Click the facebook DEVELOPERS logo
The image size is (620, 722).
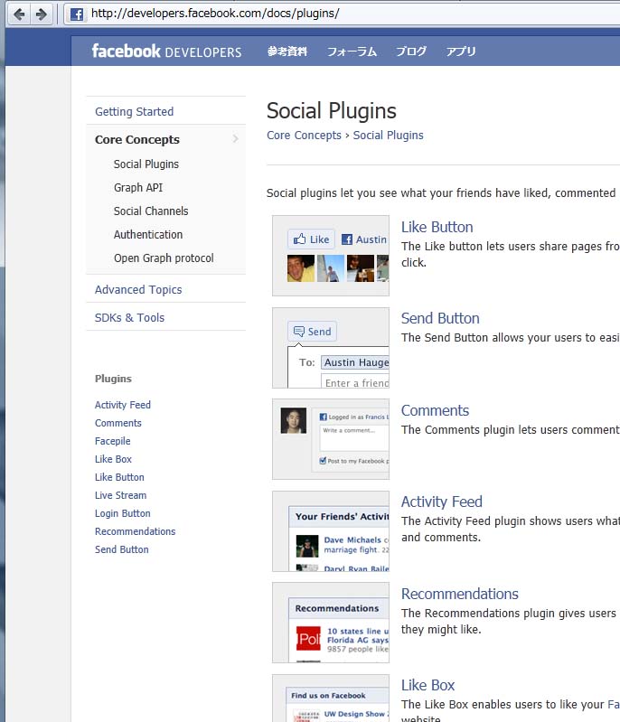point(166,52)
